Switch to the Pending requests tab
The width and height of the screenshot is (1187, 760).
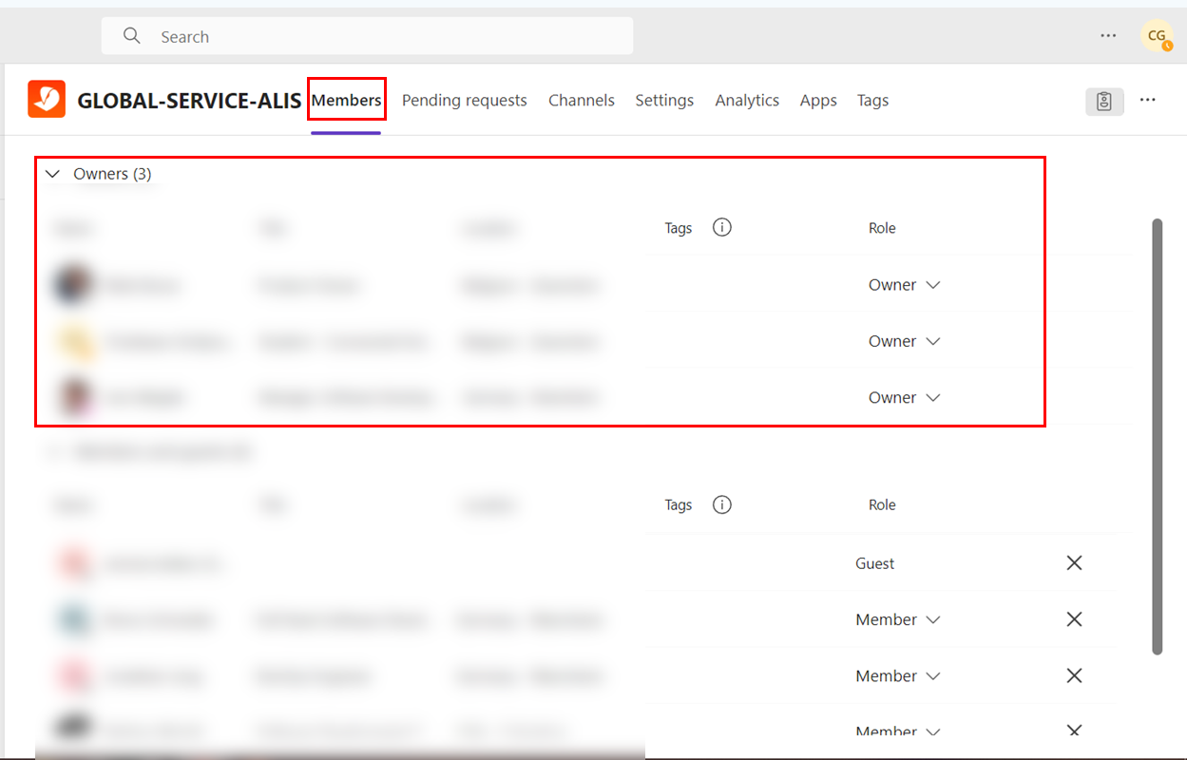pyautogui.click(x=464, y=101)
